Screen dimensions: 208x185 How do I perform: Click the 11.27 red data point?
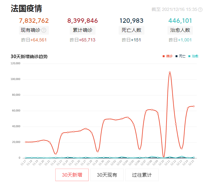[x=86, y=129]
